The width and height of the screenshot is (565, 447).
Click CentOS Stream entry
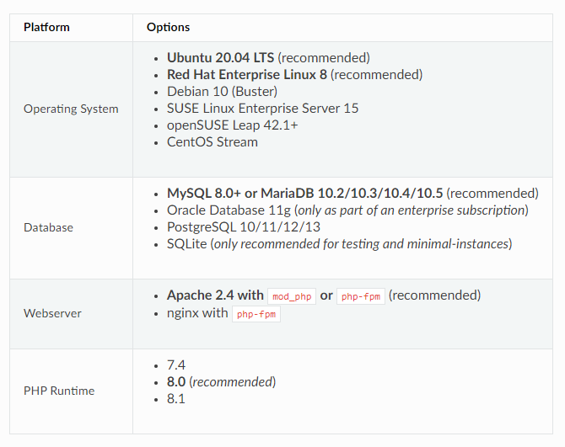[x=213, y=142]
